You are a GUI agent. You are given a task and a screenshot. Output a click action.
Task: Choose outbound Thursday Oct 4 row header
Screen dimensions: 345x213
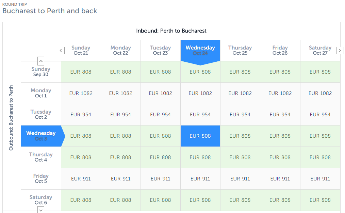point(41,157)
